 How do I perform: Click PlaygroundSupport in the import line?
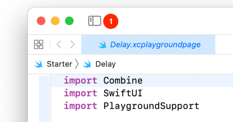151,106
